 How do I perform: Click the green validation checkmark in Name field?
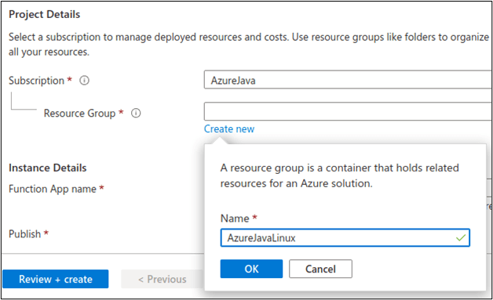461,238
